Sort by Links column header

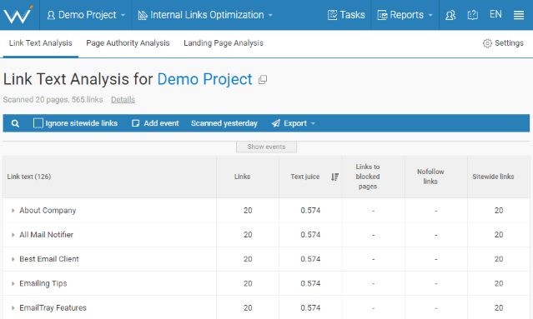point(242,177)
